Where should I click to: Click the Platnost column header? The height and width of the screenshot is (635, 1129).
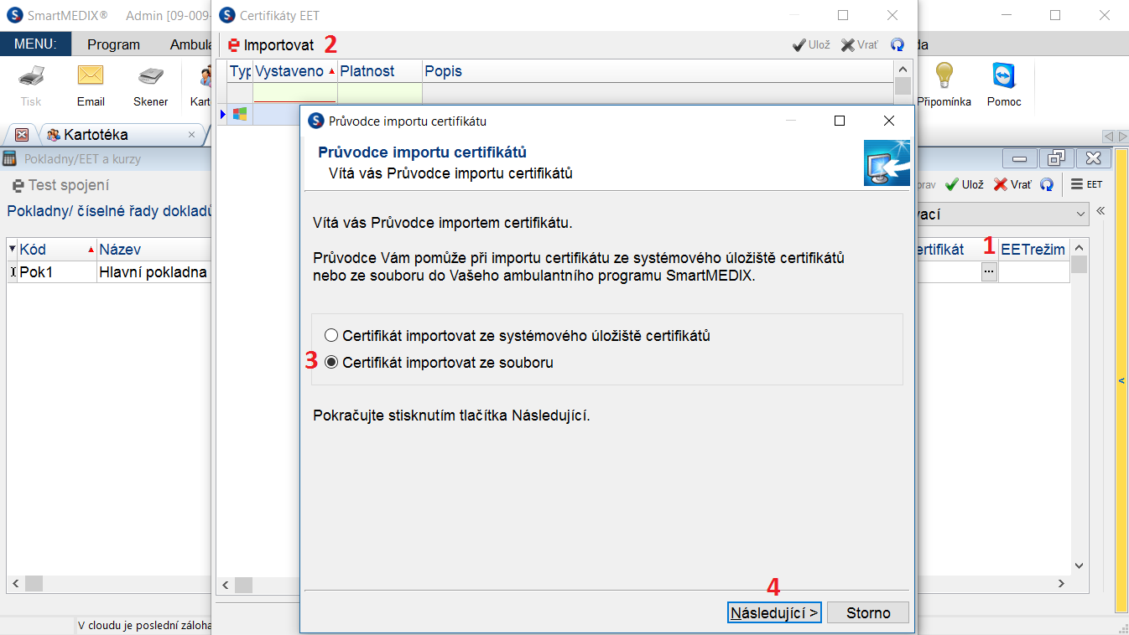click(x=380, y=71)
